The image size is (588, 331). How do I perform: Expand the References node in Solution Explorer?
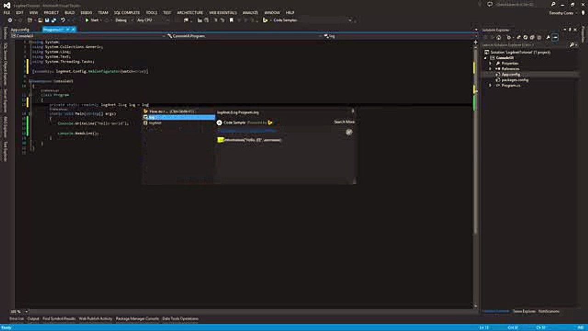coord(490,69)
